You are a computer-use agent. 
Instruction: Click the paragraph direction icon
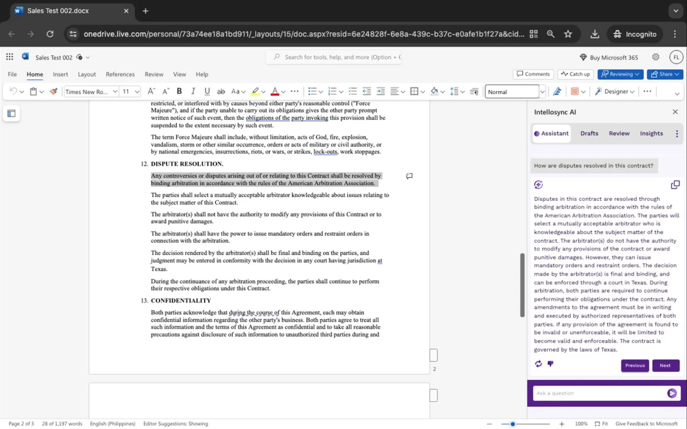[x=474, y=91]
